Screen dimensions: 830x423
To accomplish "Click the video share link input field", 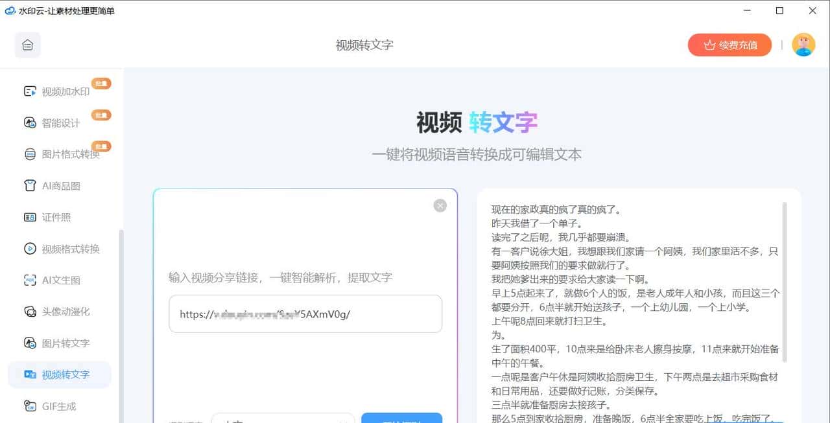I will 305,314.
